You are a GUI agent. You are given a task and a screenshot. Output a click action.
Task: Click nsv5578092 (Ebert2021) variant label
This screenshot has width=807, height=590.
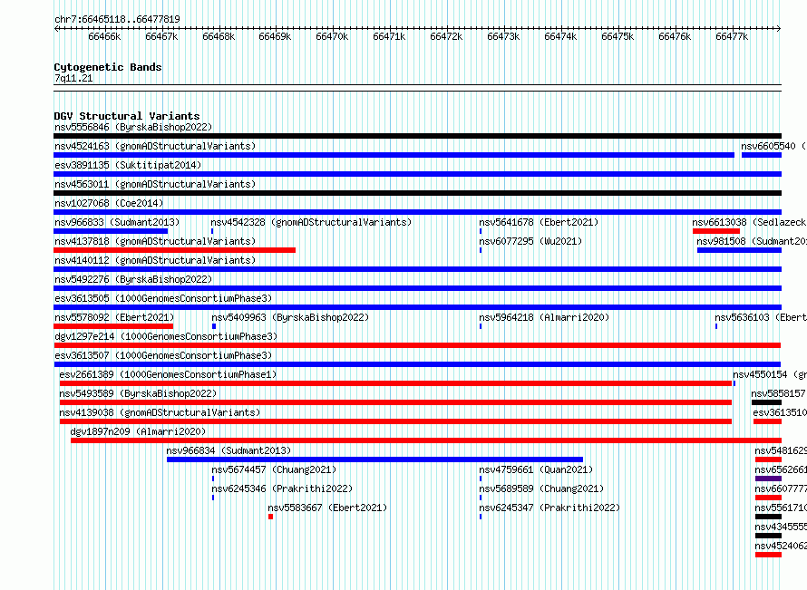tap(114, 317)
